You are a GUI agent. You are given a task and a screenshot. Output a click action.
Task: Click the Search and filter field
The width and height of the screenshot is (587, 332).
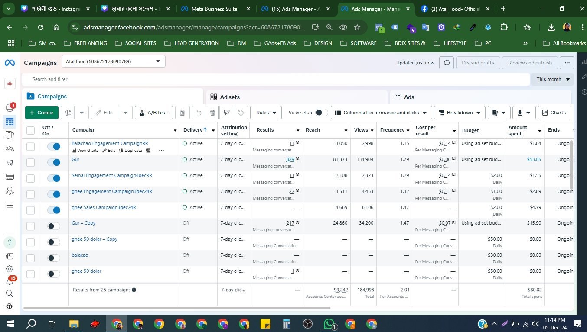[x=173, y=79]
